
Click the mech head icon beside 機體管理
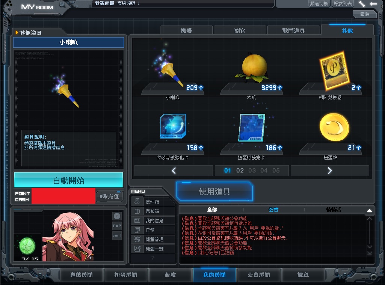click(137, 239)
